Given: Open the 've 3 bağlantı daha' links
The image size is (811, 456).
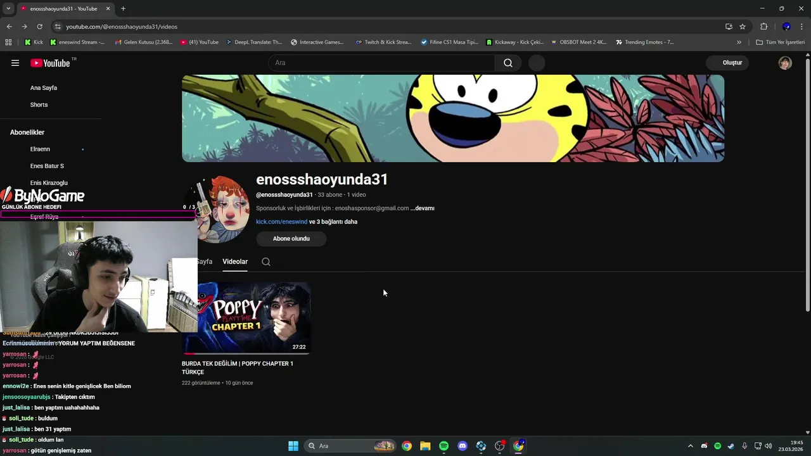Looking at the screenshot, I should pyautogui.click(x=333, y=222).
